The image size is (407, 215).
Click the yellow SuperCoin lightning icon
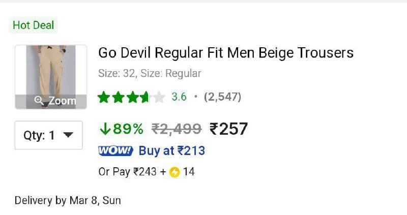[x=175, y=172]
